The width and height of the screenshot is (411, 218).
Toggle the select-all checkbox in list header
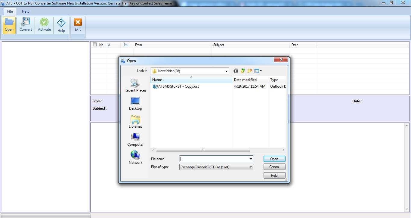(95, 45)
